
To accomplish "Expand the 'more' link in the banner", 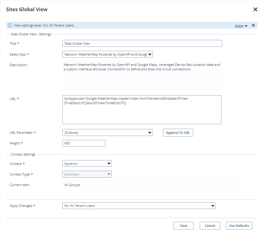I will (x=239, y=26).
